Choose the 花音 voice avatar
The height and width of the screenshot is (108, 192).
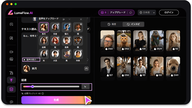[55, 27]
